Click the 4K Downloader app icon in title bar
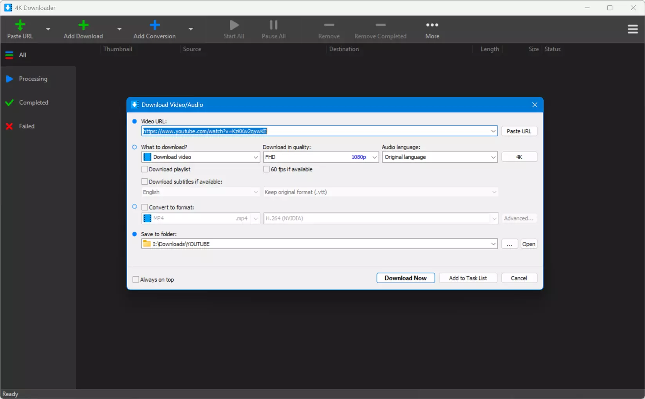The height and width of the screenshot is (399, 645). (x=8, y=8)
